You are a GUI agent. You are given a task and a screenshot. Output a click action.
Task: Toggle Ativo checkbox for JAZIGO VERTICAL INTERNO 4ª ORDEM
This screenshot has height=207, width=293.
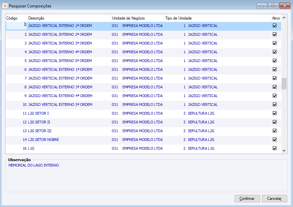click(274, 52)
